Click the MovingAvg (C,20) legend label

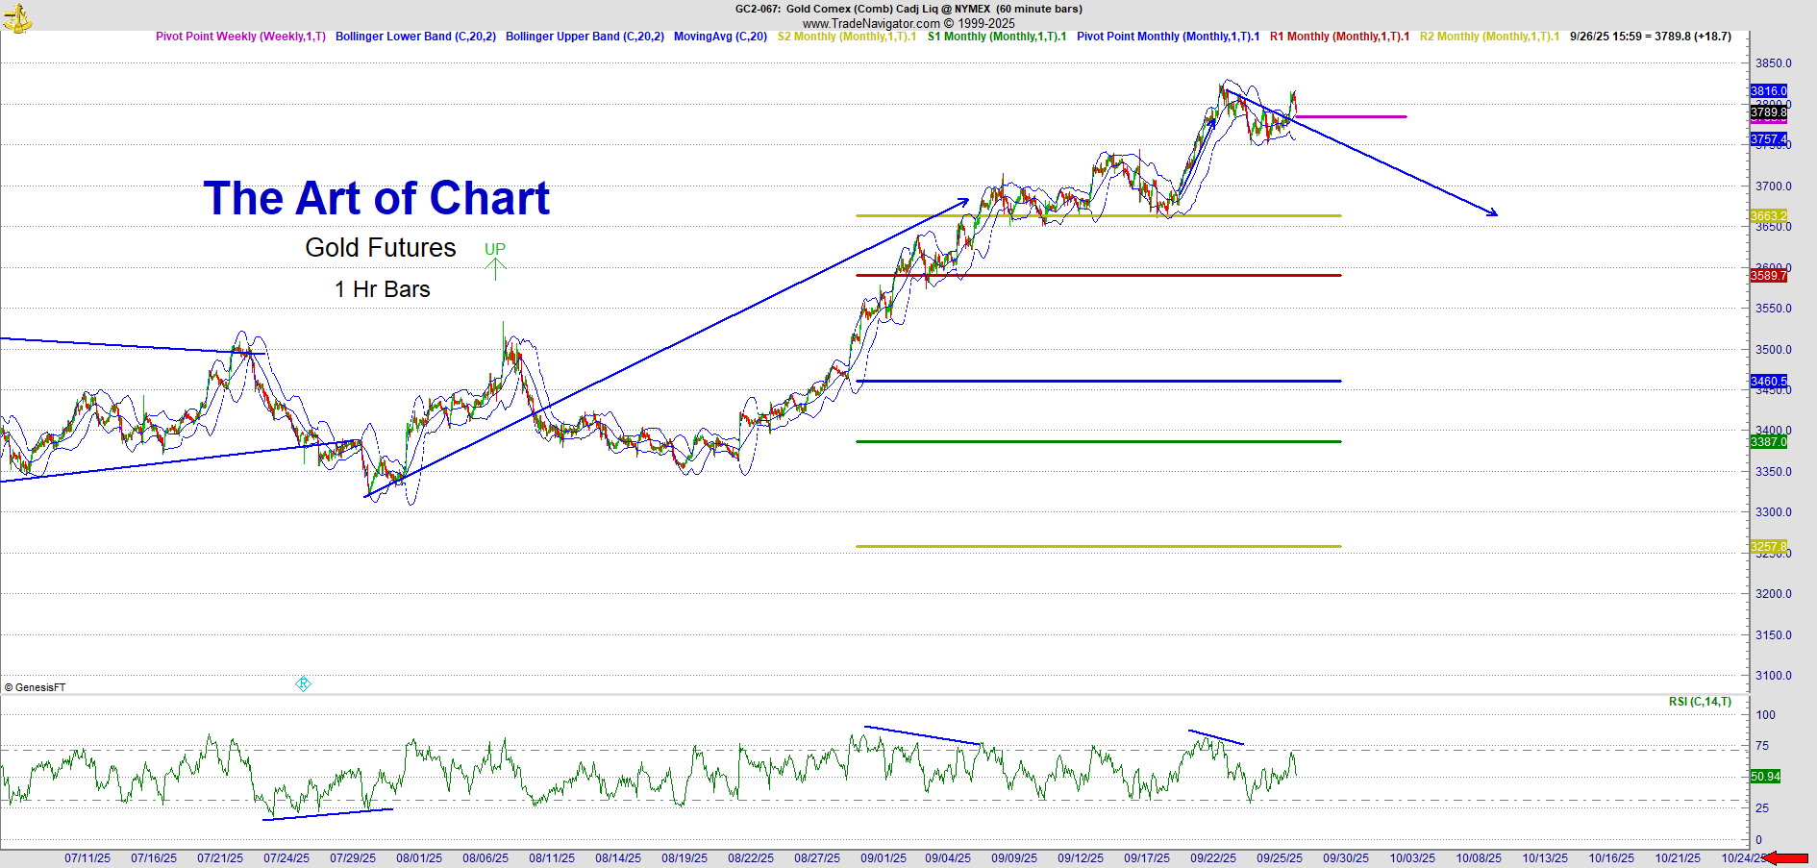[720, 37]
